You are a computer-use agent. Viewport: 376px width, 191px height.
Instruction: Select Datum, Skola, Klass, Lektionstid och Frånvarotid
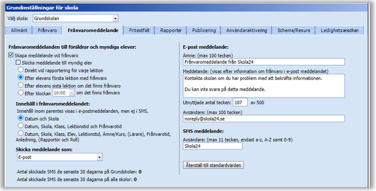click(21, 126)
